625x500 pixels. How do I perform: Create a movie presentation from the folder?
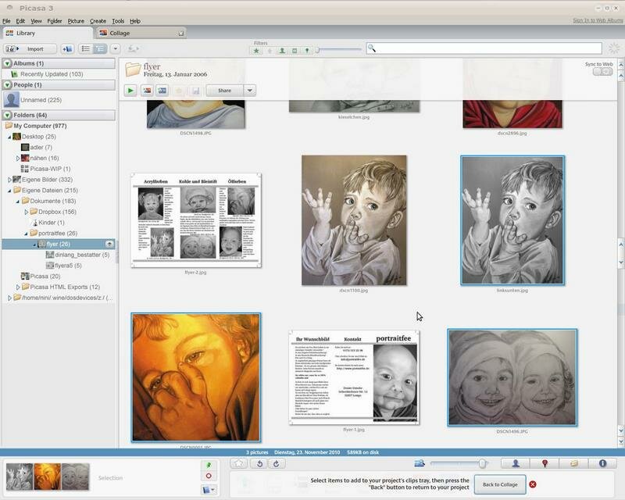coord(162,91)
